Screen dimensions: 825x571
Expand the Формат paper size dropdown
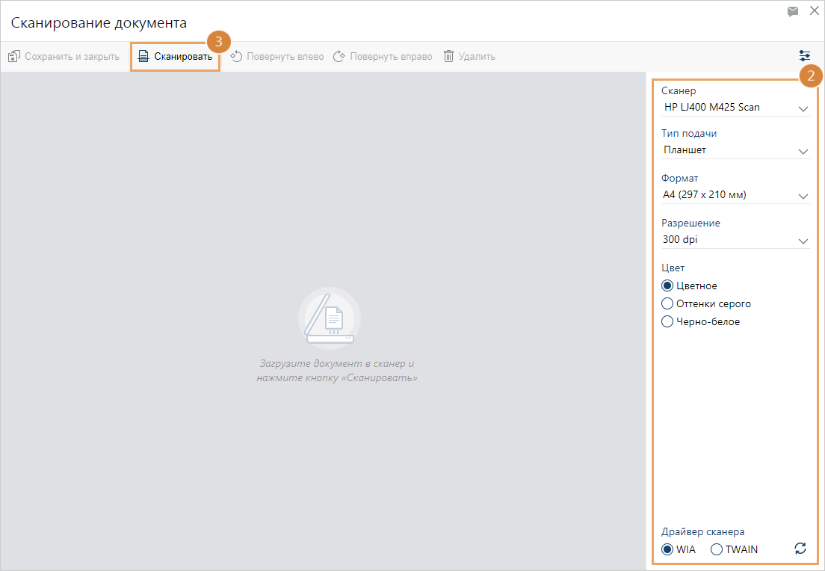(803, 196)
